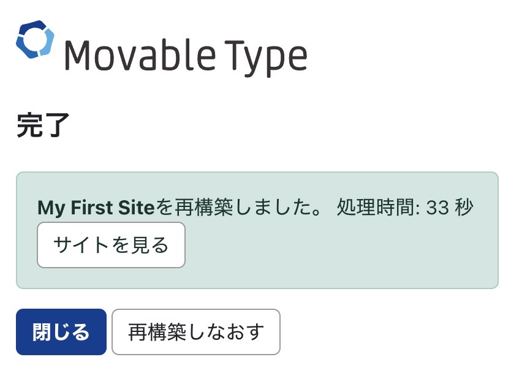Click the 完了 page heading
This screenshot has width=511, height=384.
click(43, 126)
